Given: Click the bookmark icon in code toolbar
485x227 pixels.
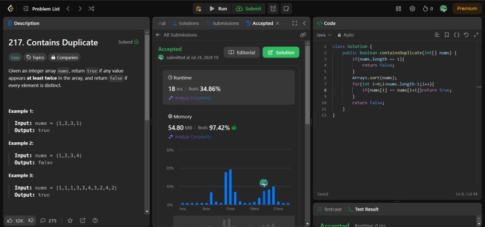Looking at the screenshot, I should [x=447, y=35].
